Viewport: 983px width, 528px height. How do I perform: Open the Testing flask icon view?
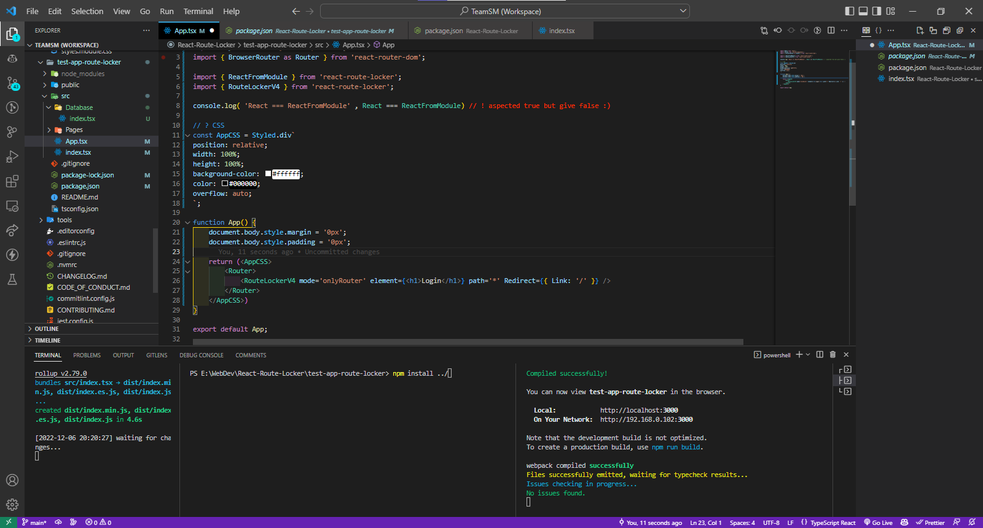tap(12, 279)
